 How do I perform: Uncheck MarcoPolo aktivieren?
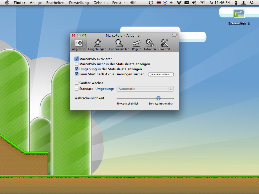[77, 59]
